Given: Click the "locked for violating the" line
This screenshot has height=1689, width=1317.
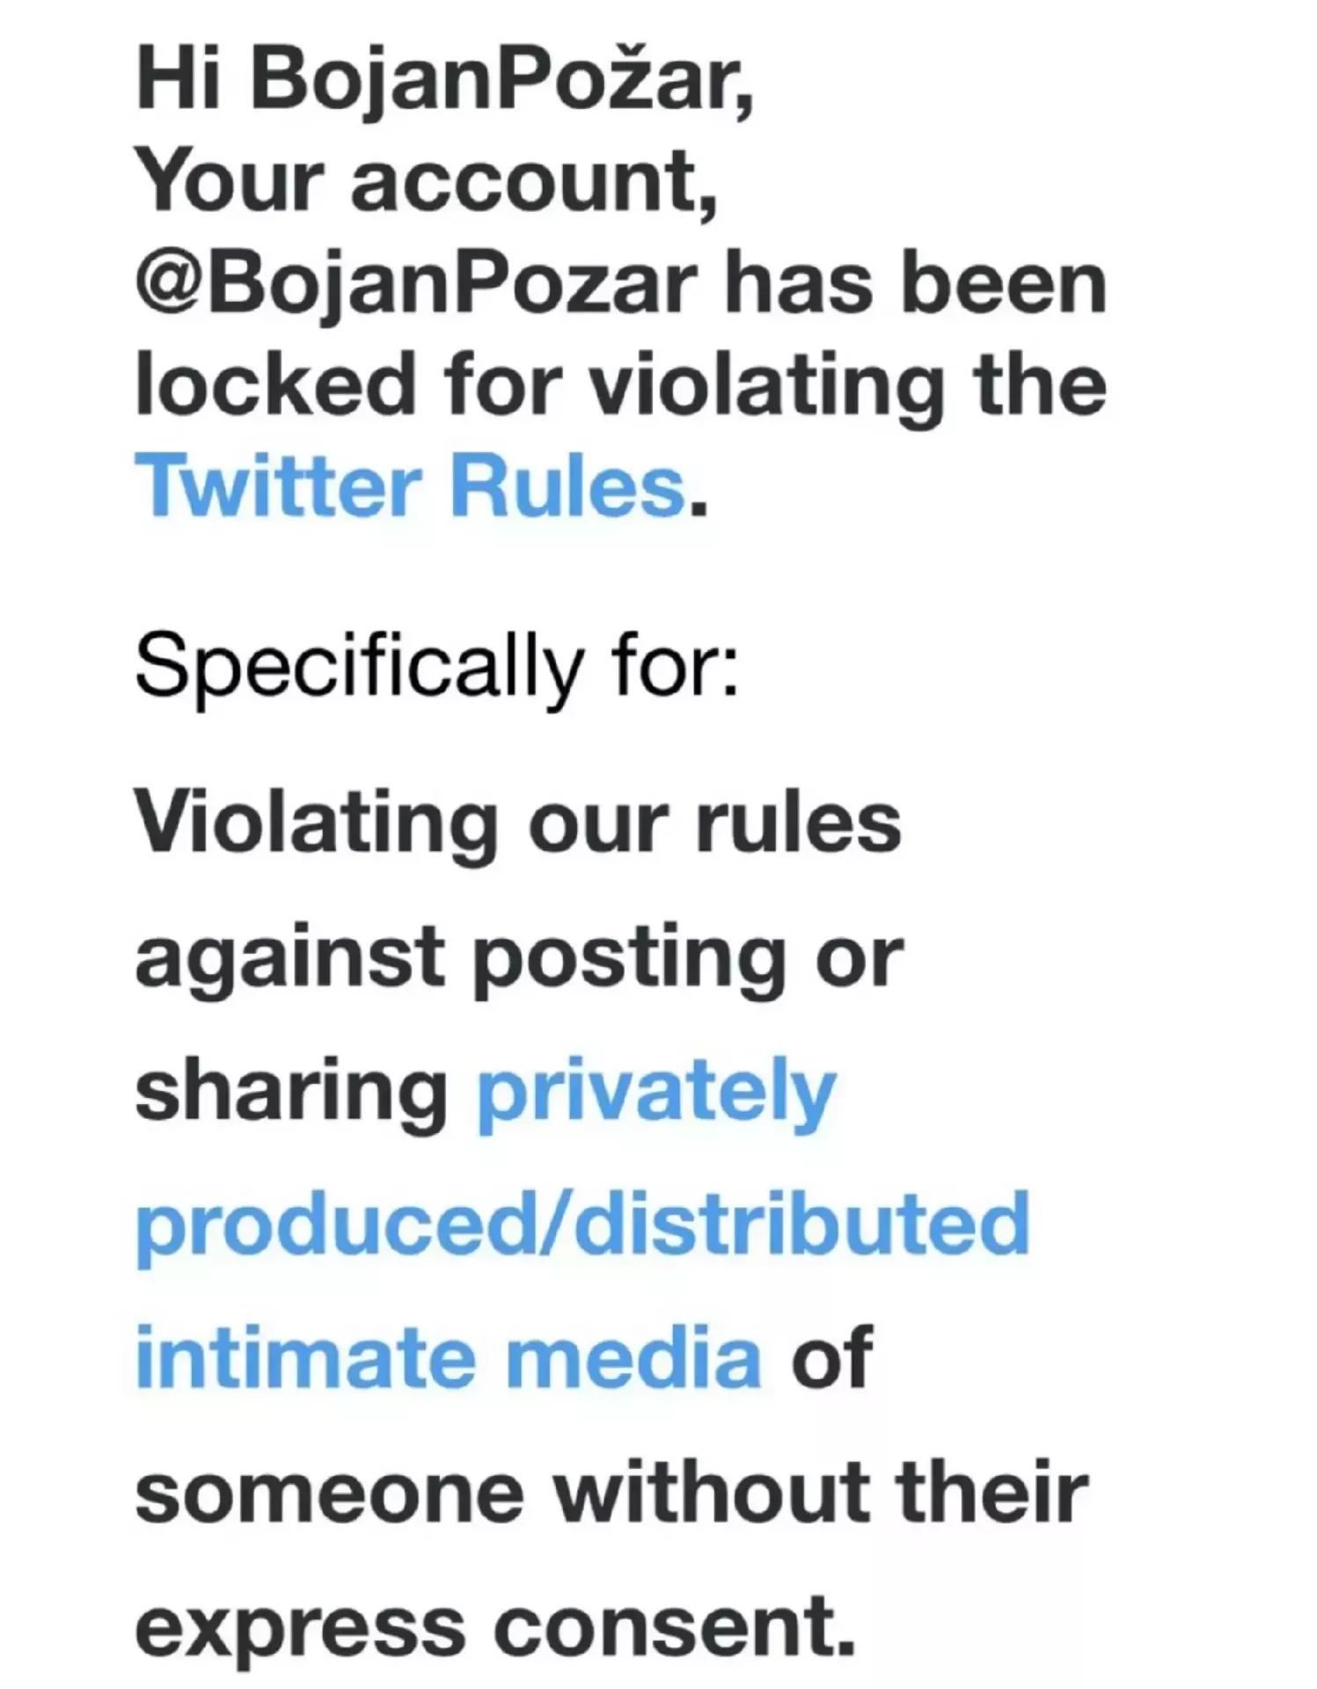Looking at the screenshot, I should [x=620, y=384].
